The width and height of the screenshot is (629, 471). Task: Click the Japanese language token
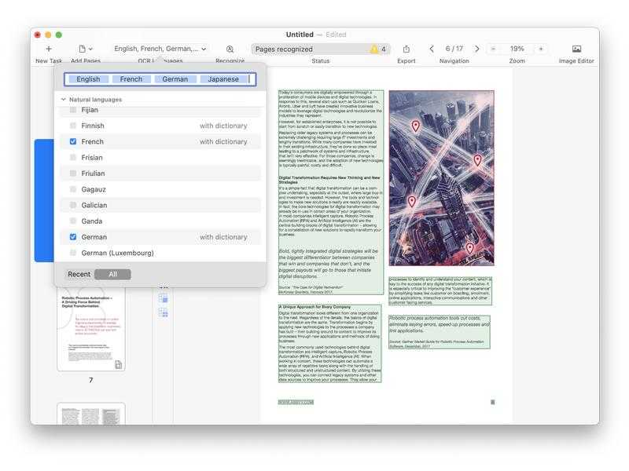tap(223, 79)
